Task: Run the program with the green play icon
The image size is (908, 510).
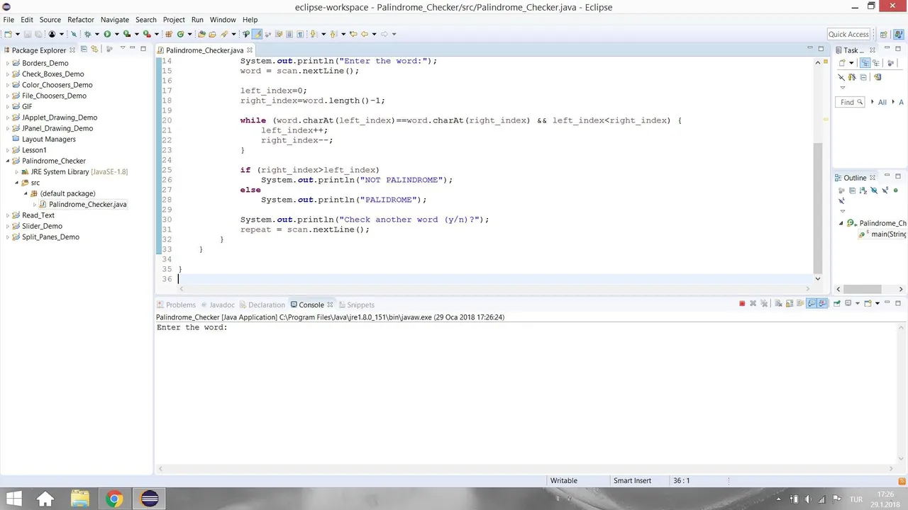Action: [x=107, y=34]
